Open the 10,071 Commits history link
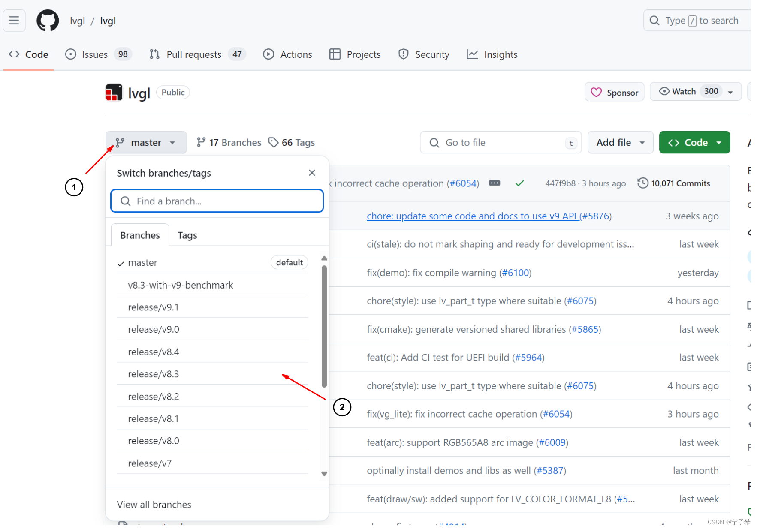 pyautogui.click(x=674, y=183)
